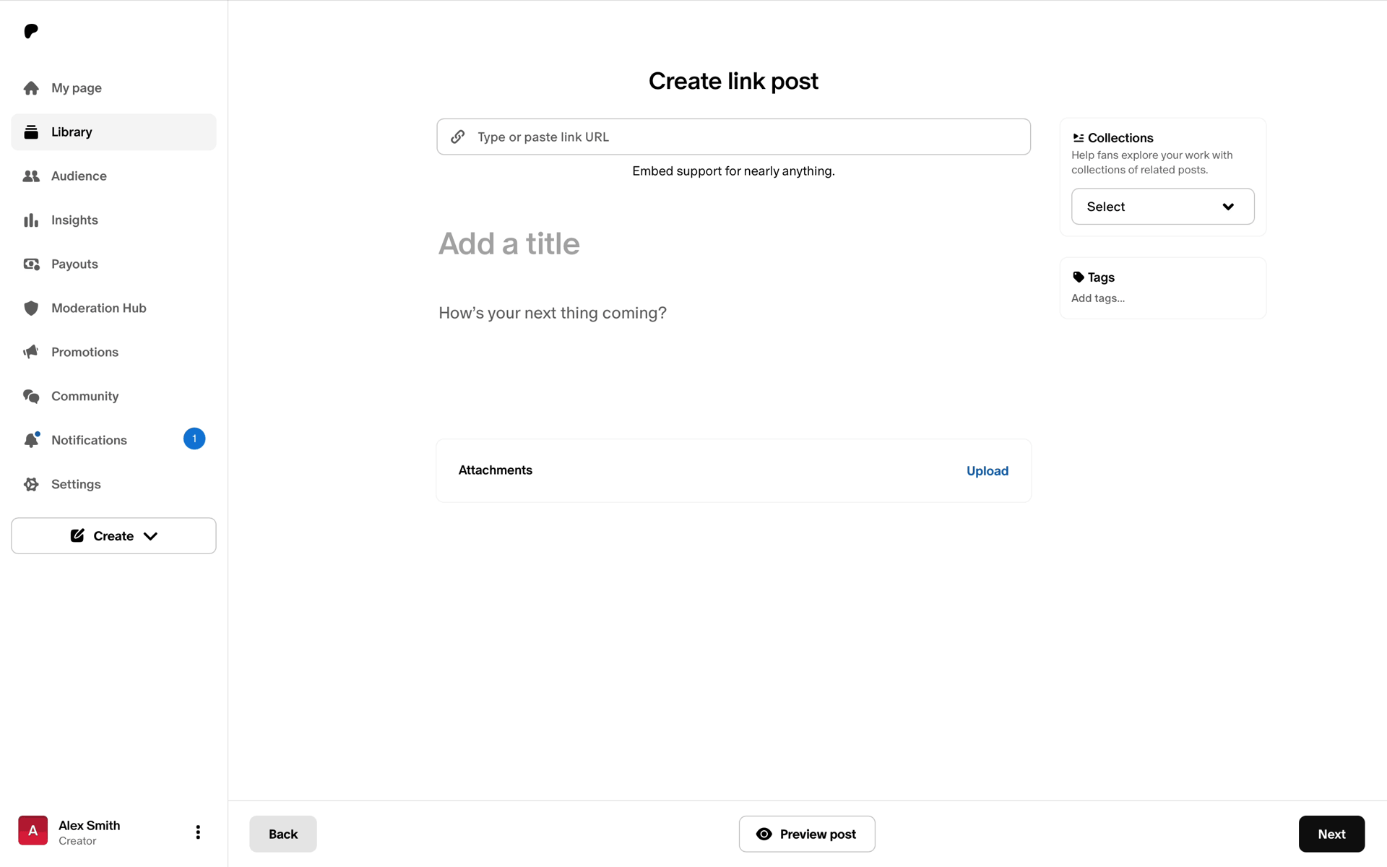Click the Next button
The width and height of the screenshot is (1387, 867).
click(x=1331, y=834)
